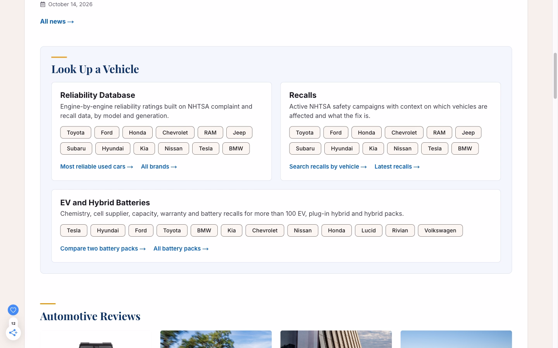Select RAM in Reliability Database

[x=210, y=133]
